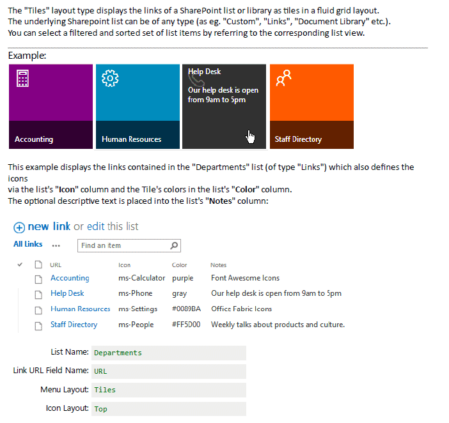Open the ellipsis views menu beside All Links
This screenshot has height=423, width=449.
coord(56,245)
